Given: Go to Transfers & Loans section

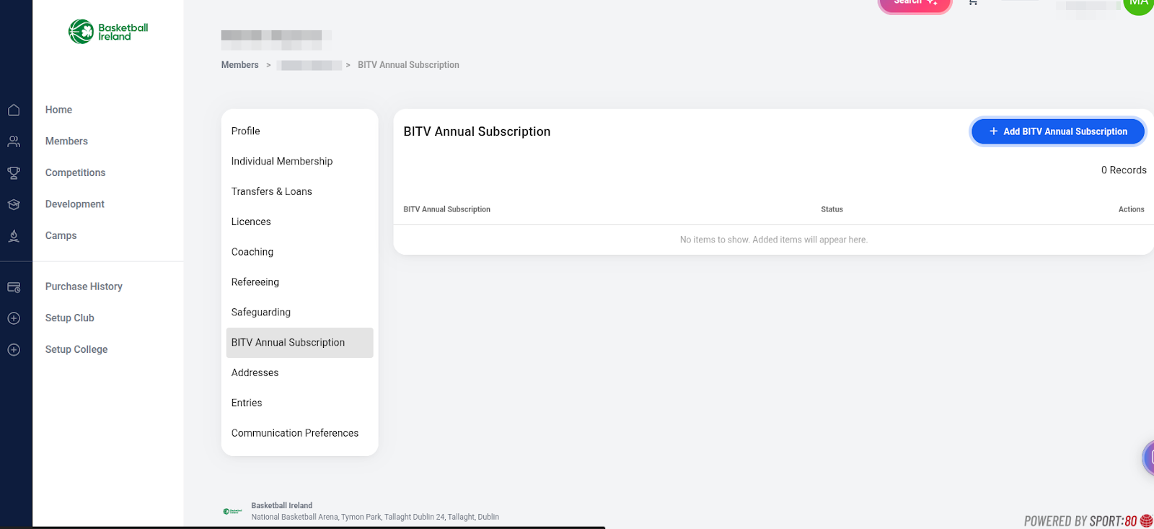Looking at the screenshot, I should coord(272,192).
